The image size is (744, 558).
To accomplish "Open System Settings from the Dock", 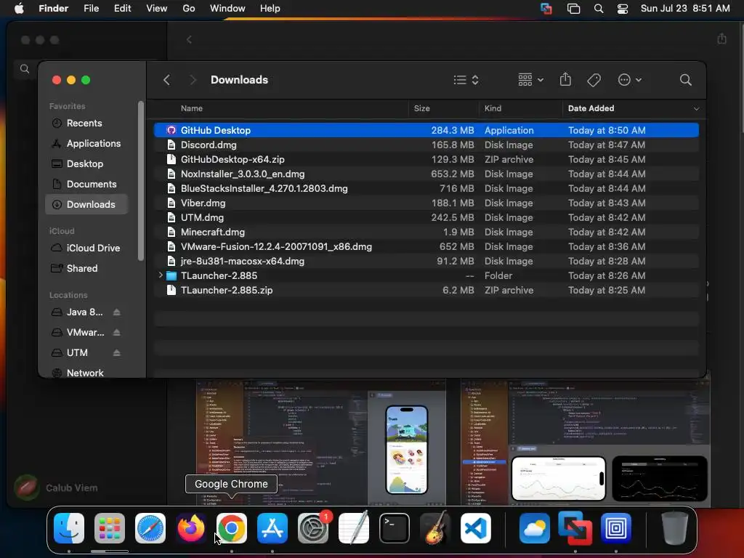I will [x=313, y=527].
